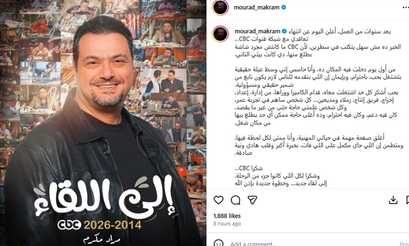Click the verified badge next to the caption username

(x=285, y=32)
